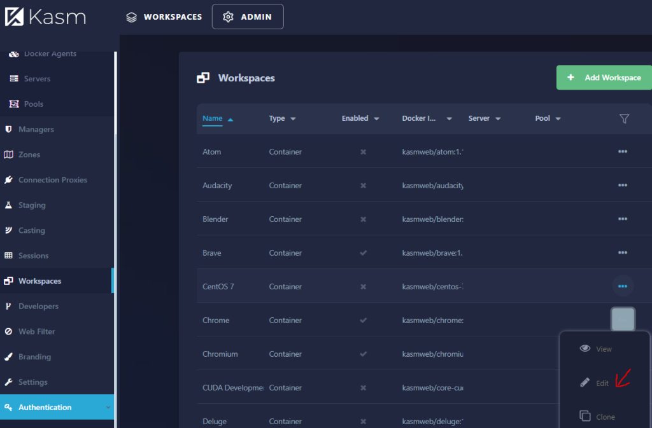Select Clone from the context menu
The height and width of the screenshot is (428, 652).
point(597,417)
